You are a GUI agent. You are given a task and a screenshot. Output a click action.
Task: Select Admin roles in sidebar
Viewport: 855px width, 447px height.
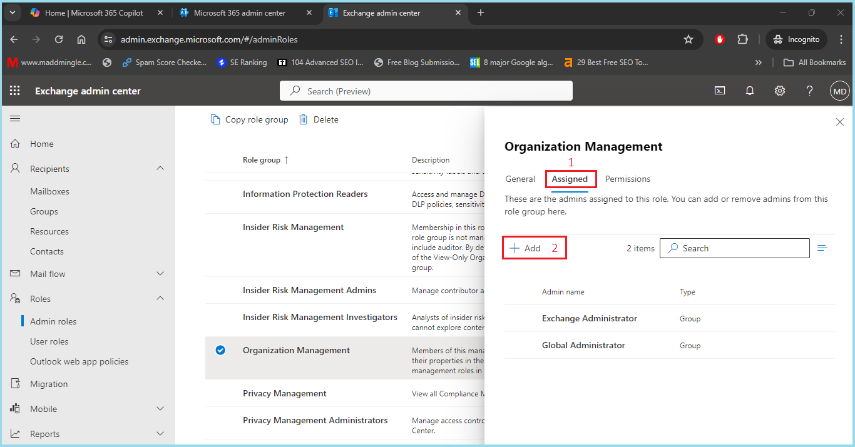tap(53, 321)
